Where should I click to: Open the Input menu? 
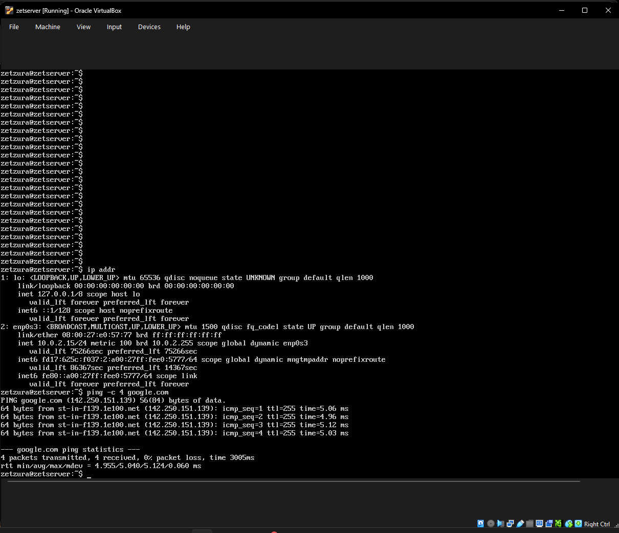point(114,27)
